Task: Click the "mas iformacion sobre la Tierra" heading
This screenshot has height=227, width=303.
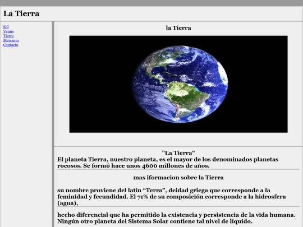Action: (x=178, y=177)
